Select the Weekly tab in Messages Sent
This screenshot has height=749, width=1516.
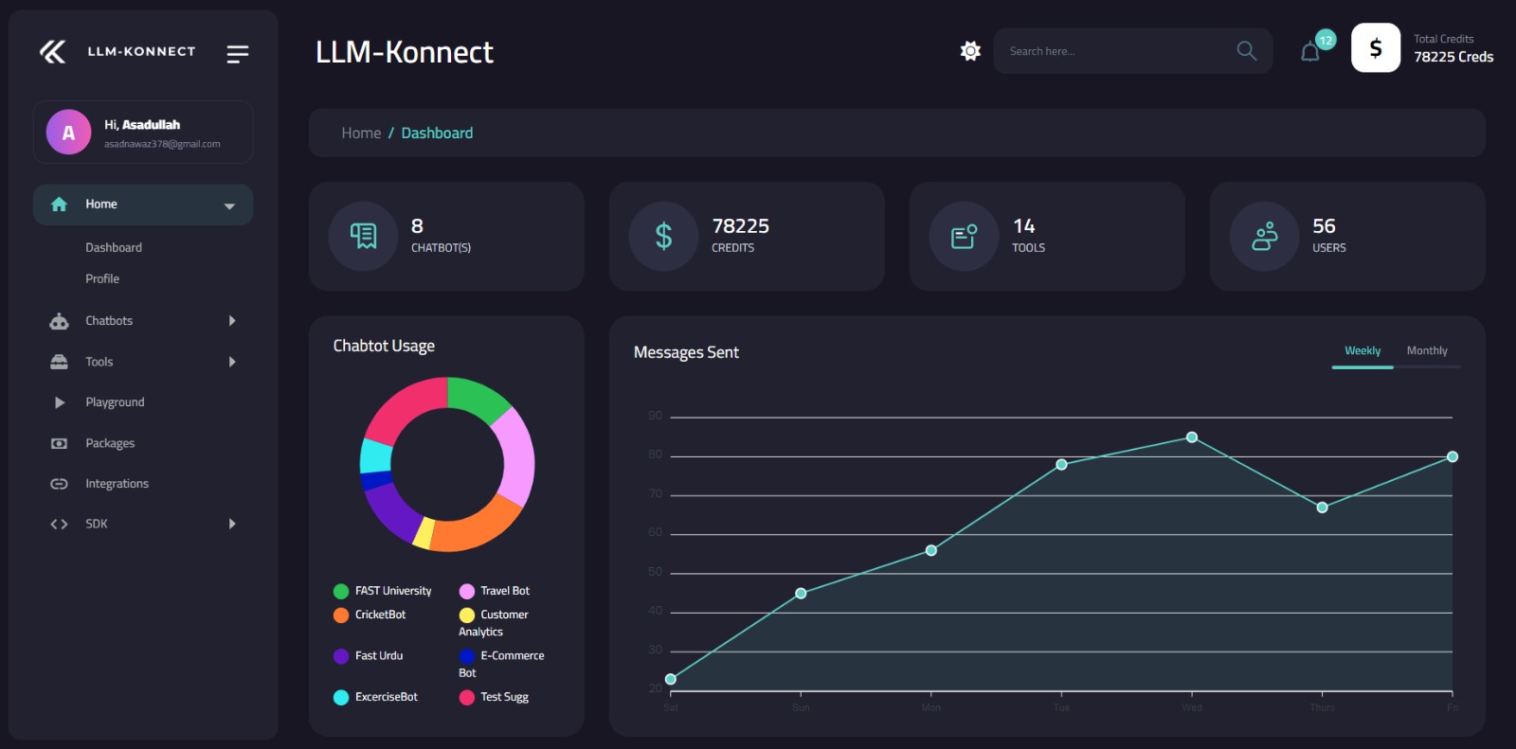[x=1362, y=351]
